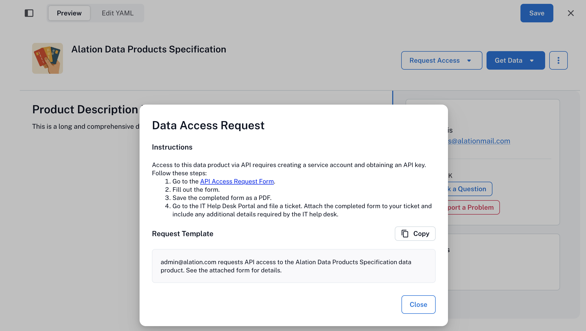
Task: Select the request template message box
Action: tap(294, 266)
